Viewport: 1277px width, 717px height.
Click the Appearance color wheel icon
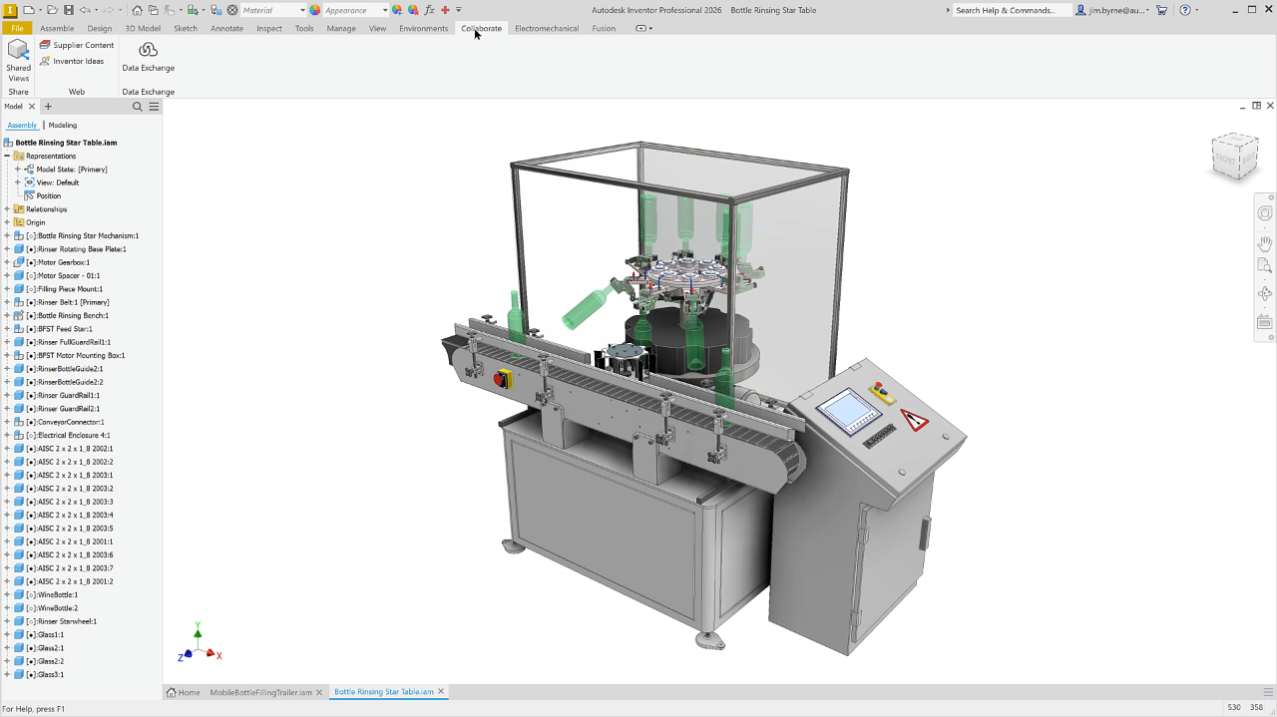315,10
